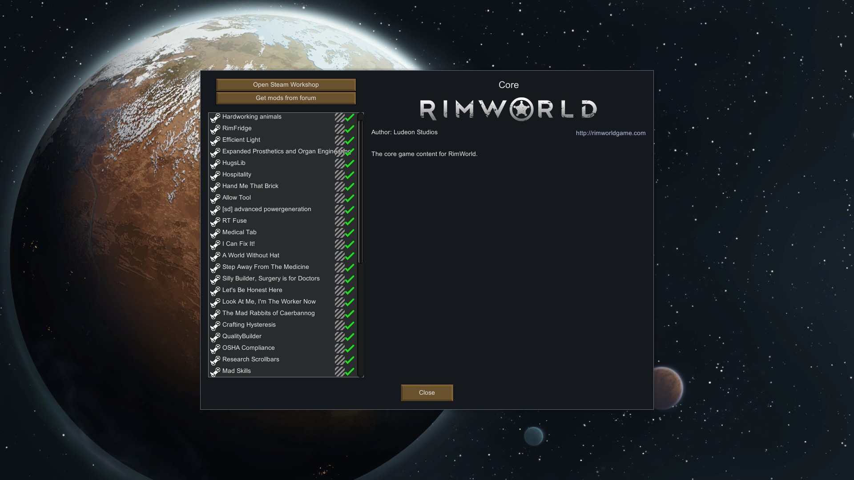Click striped reorder handle of QualityBuilder
This screenshot has width=854, height=480.
[339, 337]
